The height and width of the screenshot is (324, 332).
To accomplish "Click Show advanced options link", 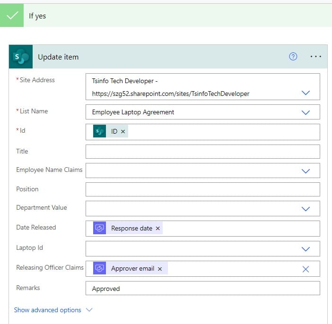I will (x=48, y=310).
